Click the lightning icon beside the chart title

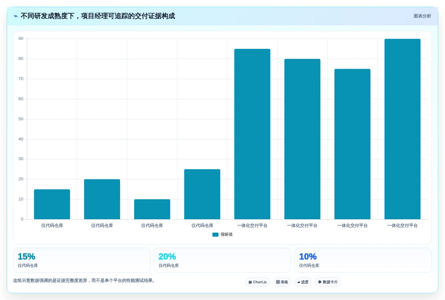[16, 16]
